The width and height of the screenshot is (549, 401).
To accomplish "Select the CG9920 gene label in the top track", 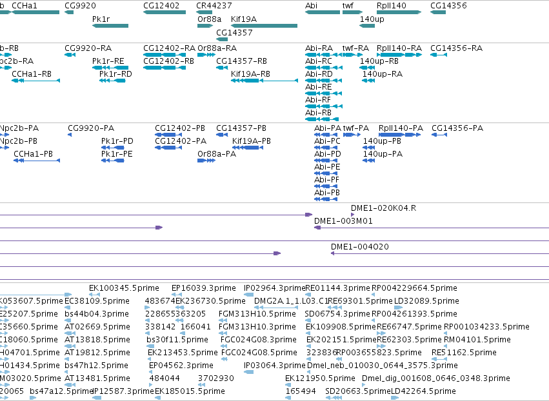I will pos(80,6).
